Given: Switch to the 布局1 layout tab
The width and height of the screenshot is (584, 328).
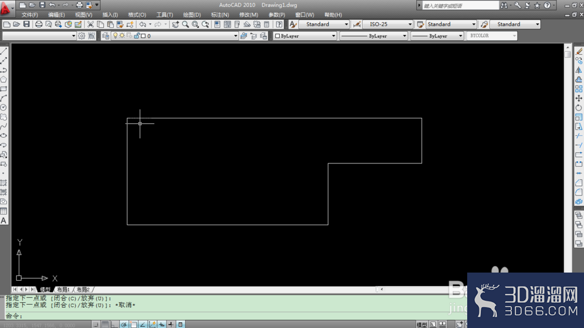Looking at the screenshot, I should 63,289.
